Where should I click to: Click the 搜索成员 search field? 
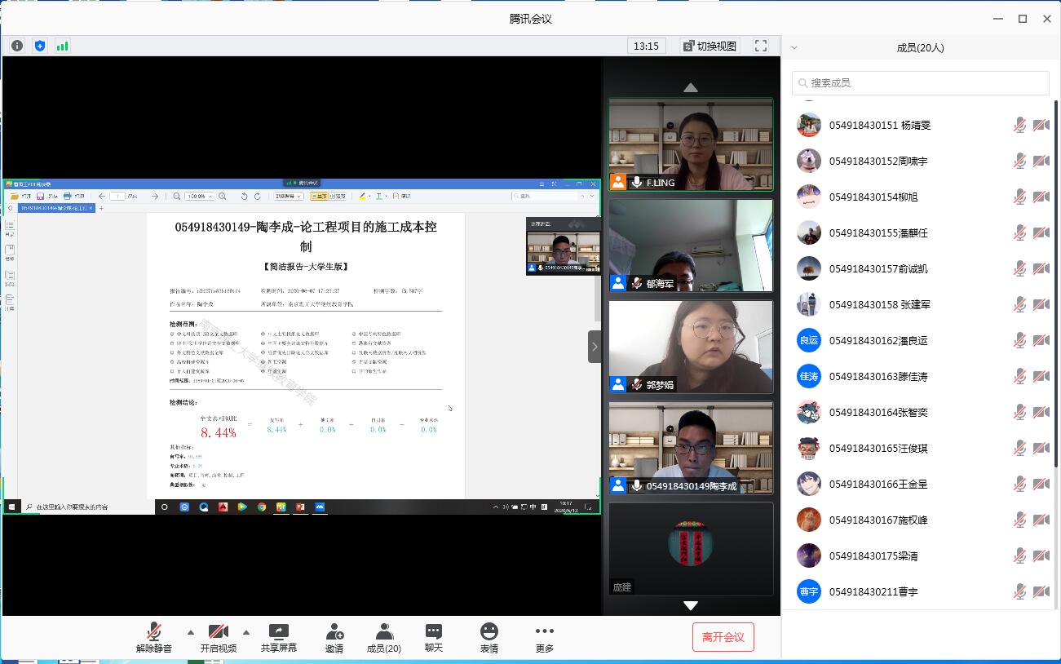(920, 82)
